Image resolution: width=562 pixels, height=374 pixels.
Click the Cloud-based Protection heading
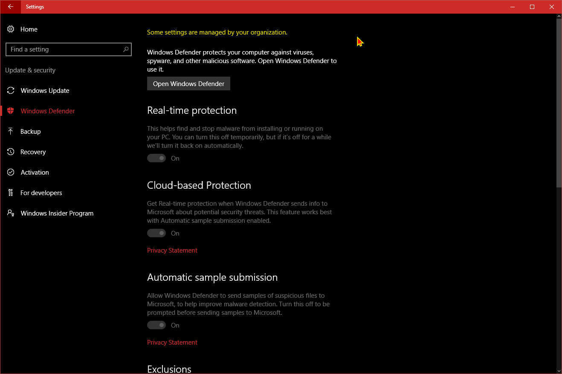coord(199,185)
